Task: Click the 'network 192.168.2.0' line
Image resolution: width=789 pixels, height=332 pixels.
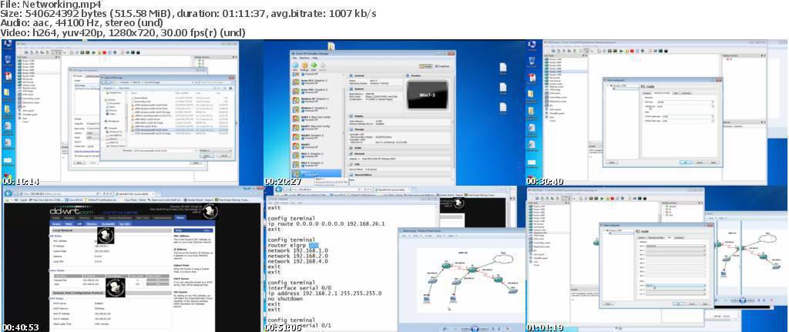Action: (x=297, y=256)
